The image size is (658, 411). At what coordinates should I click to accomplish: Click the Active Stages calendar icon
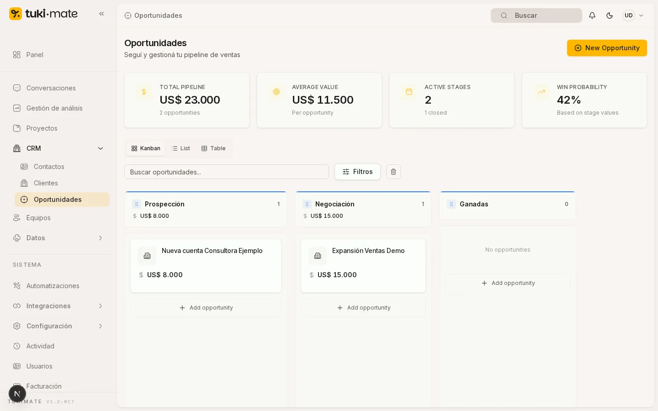409,92
